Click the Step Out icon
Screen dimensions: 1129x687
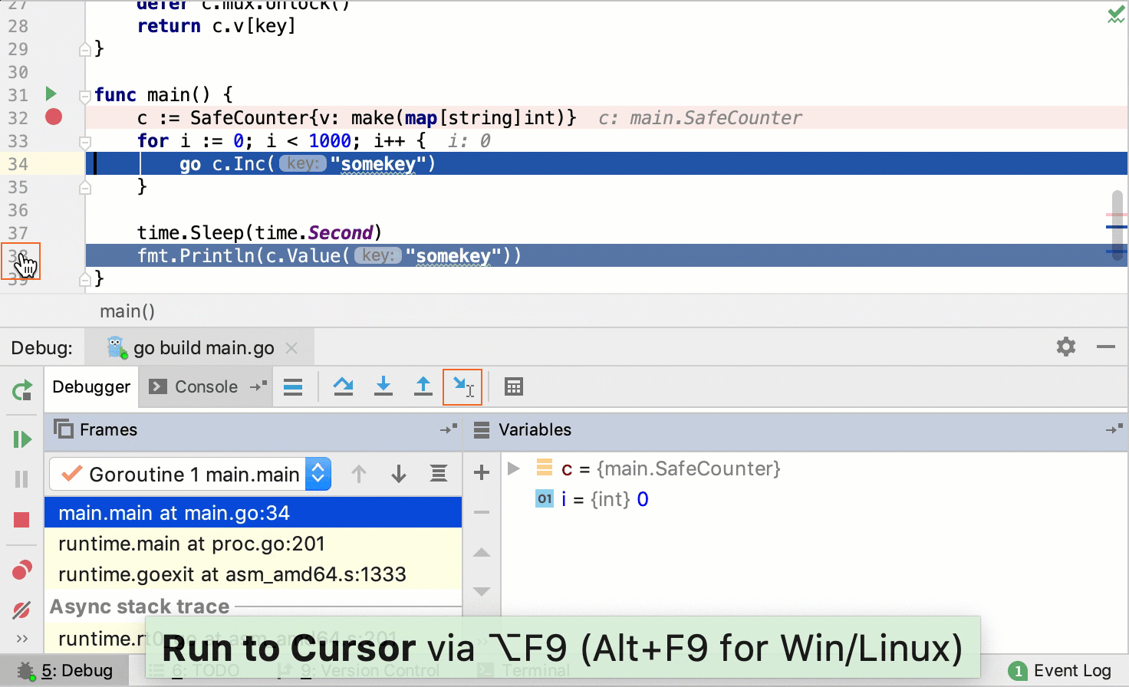[423, 386]
